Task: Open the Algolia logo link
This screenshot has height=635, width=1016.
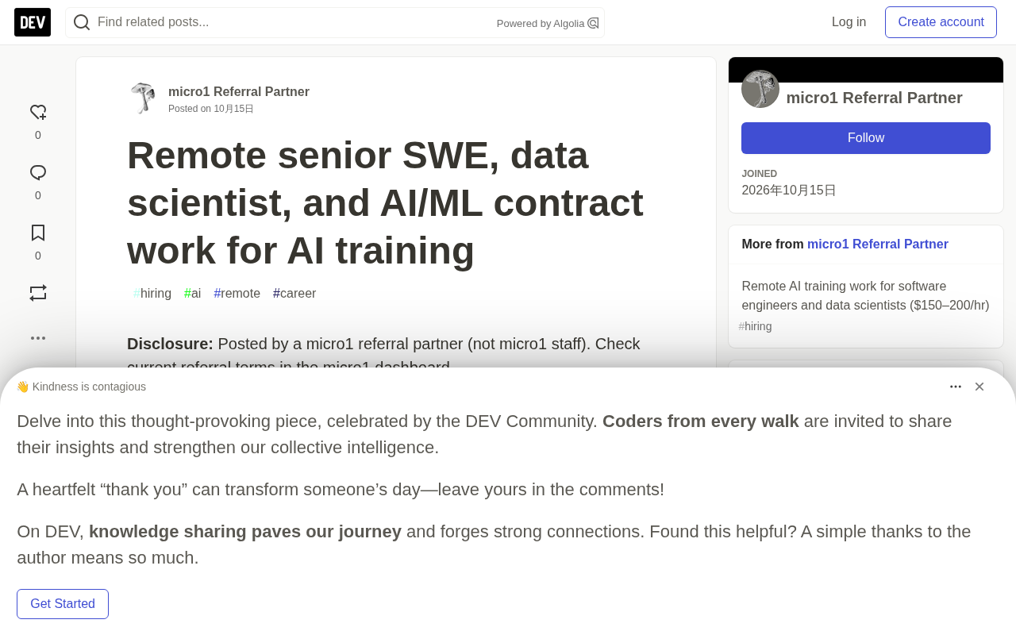Action: click(593, 23)
